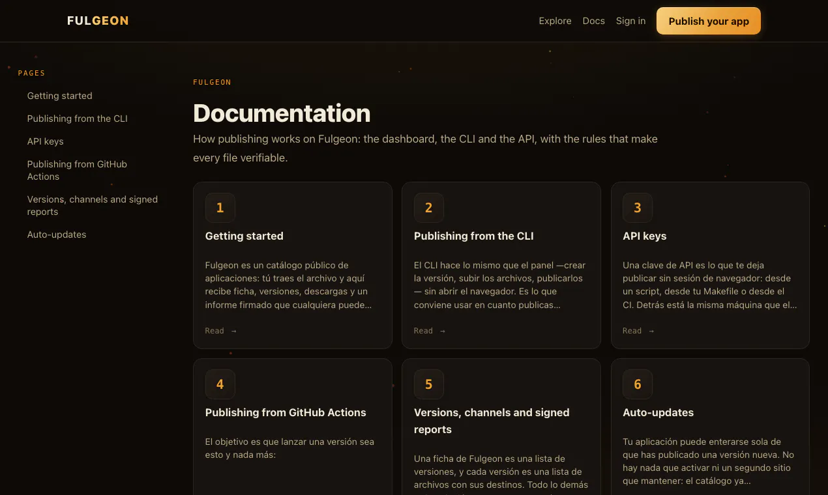Open the API keys card title

[644, 236]
